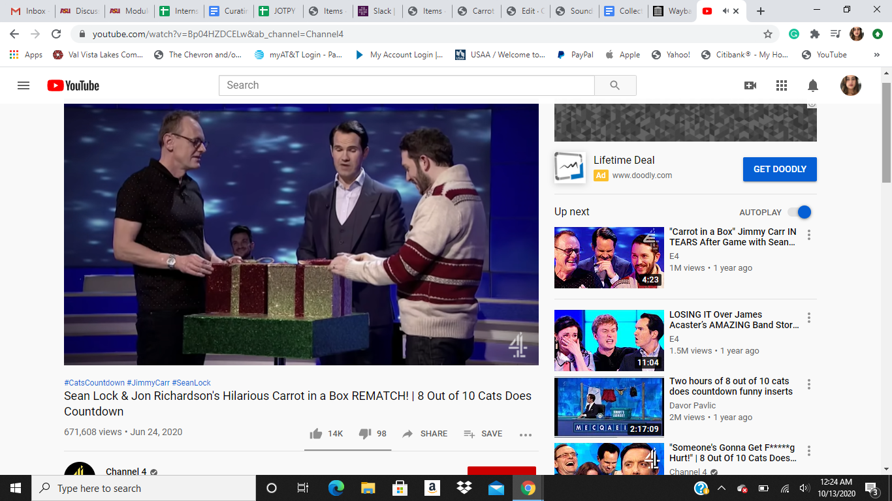Click the Share arrow button

pyautogui.click(x=408, y=434)
